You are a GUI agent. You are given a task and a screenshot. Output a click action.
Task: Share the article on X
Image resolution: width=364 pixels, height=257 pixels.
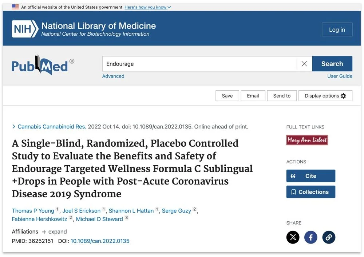tap(293, 237)
